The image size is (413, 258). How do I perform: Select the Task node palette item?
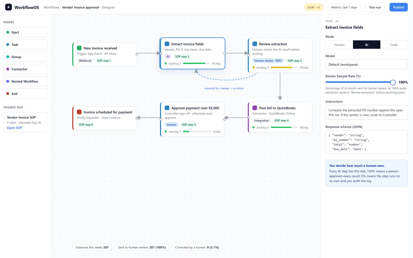click(x=26, y=45)
